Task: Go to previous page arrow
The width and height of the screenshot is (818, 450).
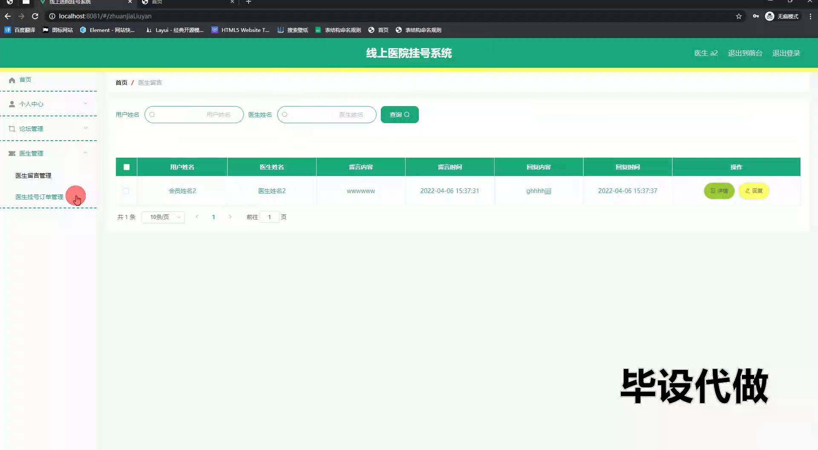Action: click(x=197, y=217)
